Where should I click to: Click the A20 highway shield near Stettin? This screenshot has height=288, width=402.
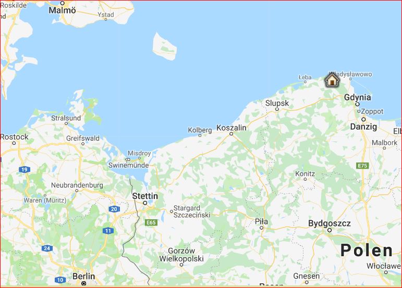click(114, 209)
